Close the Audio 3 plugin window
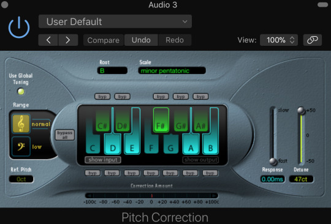Viewport: 331px width, 224px height. 5,4
